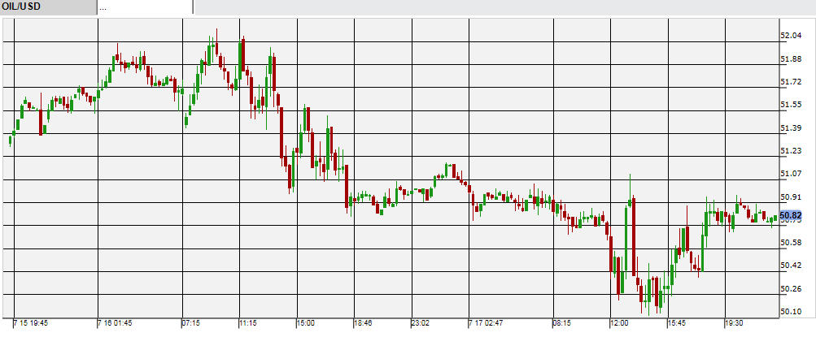
Task: Switch to the OIL/USD chart tab
Action: point(47,7)
